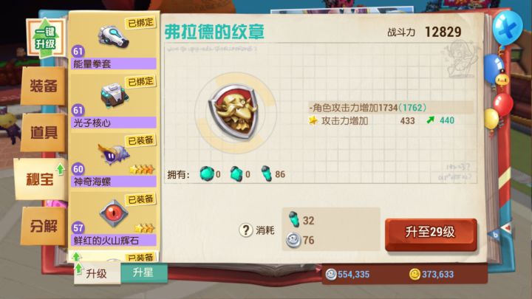Tap the gold coin currency icon at bottom
Image resolution: width=532 pixels, height=299 pixels.
[x=415, y=274]
